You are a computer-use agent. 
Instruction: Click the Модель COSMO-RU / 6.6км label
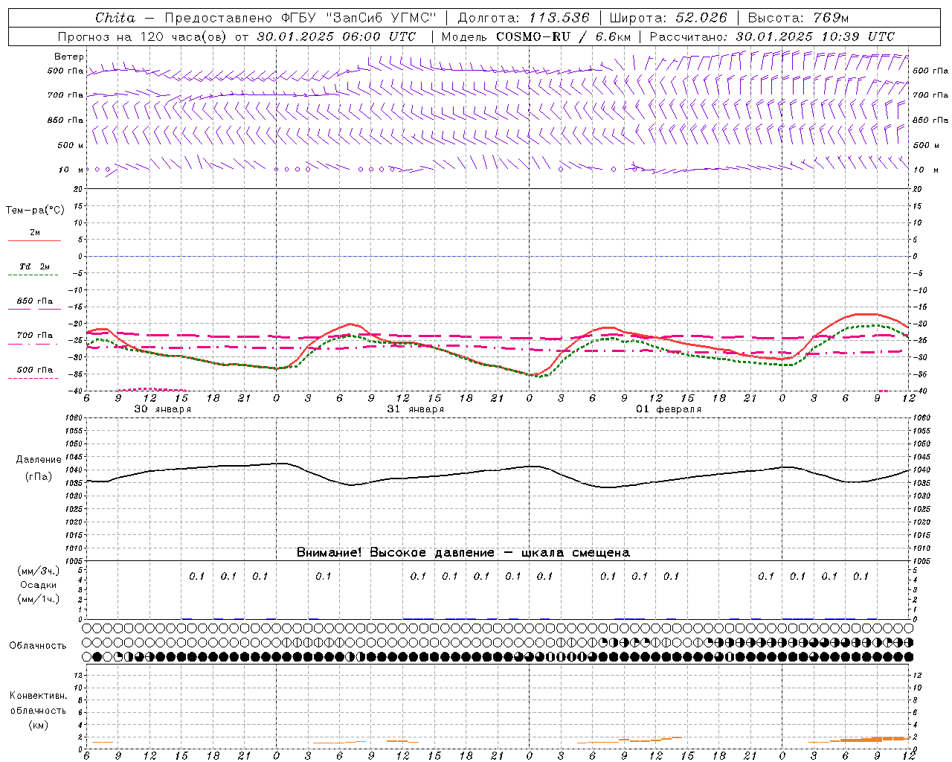click(536, 36)
